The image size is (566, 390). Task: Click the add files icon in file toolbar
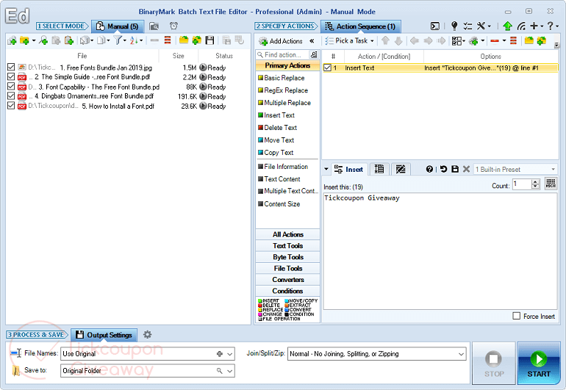(x=12, y=41)
